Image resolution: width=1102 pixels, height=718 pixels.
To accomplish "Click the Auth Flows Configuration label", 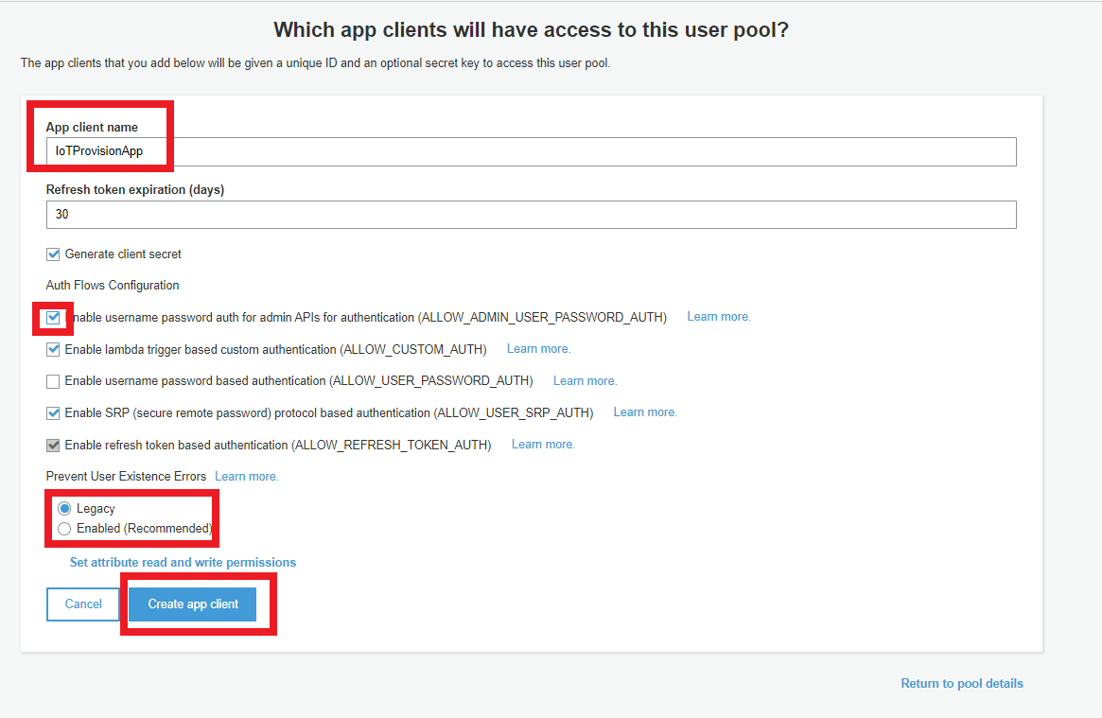I will tap(113, 286).
